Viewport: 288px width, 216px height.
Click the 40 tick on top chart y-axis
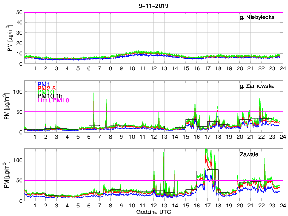(20, 22)
